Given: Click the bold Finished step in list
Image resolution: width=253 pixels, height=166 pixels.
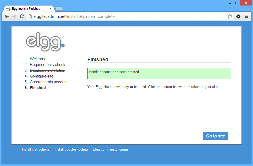Looking at the screenshot, I should [x=38, y=88].
